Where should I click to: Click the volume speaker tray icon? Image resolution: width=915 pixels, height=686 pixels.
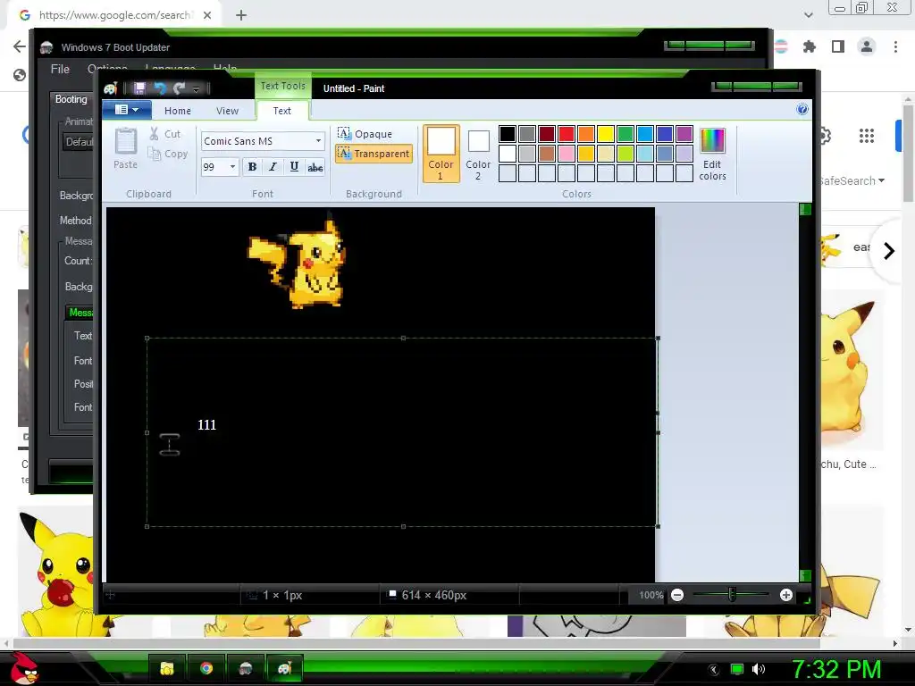(758, 669)
